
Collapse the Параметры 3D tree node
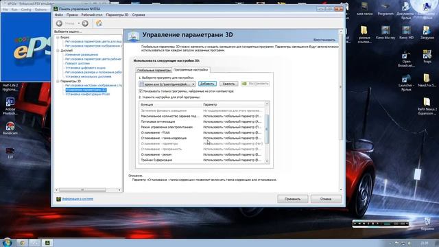[x=58, y=81]
